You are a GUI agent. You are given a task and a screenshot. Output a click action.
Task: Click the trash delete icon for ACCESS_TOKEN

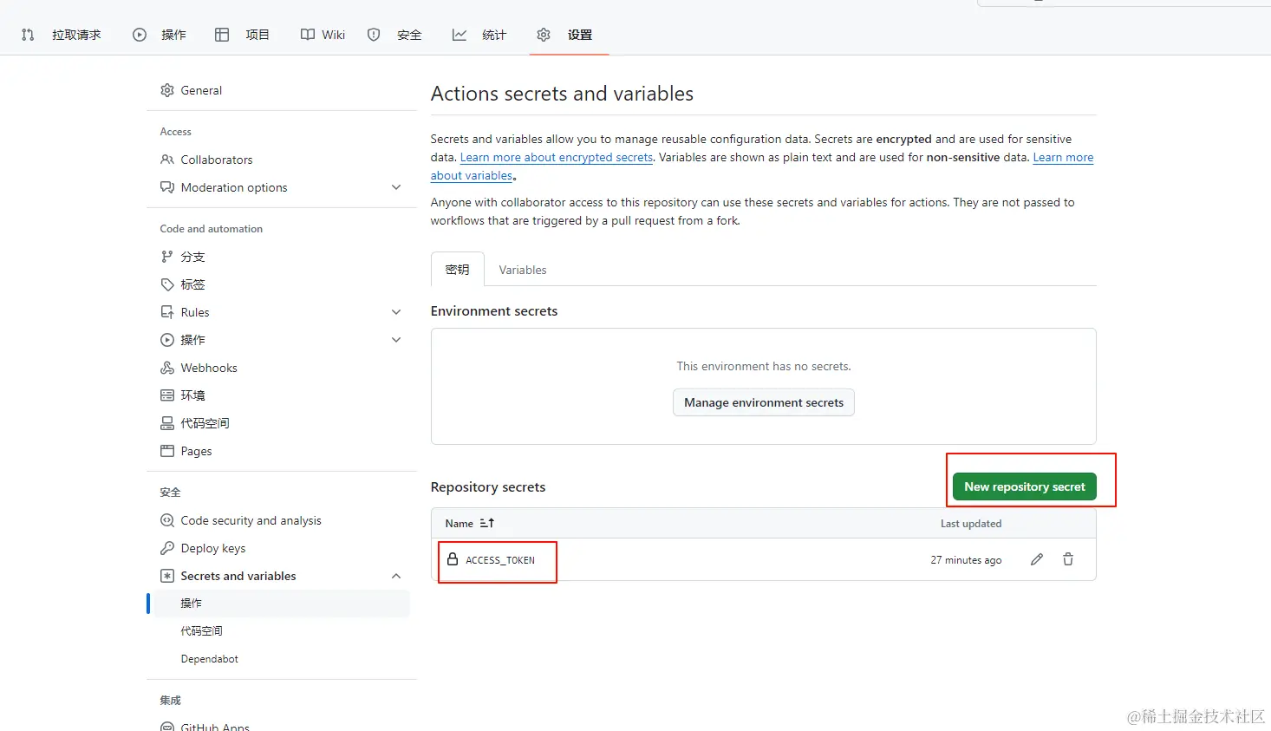pos(1068,559)
